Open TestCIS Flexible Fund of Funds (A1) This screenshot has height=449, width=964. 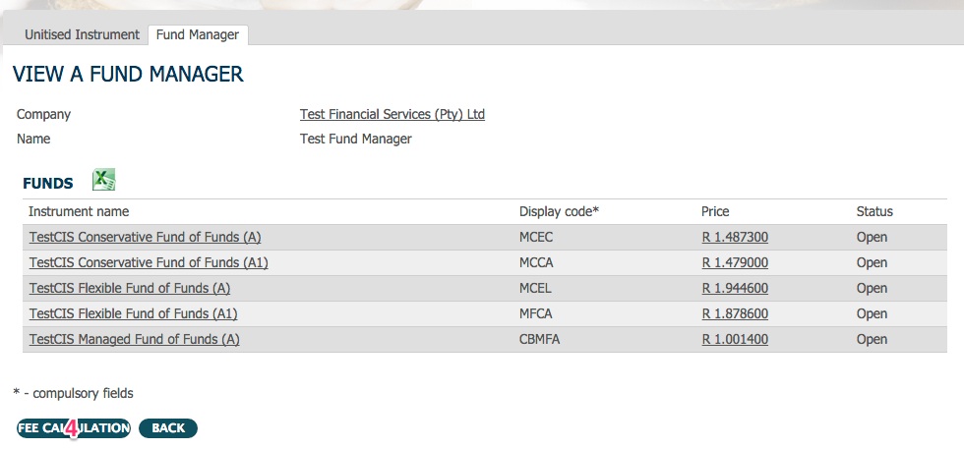coord(134,313)
